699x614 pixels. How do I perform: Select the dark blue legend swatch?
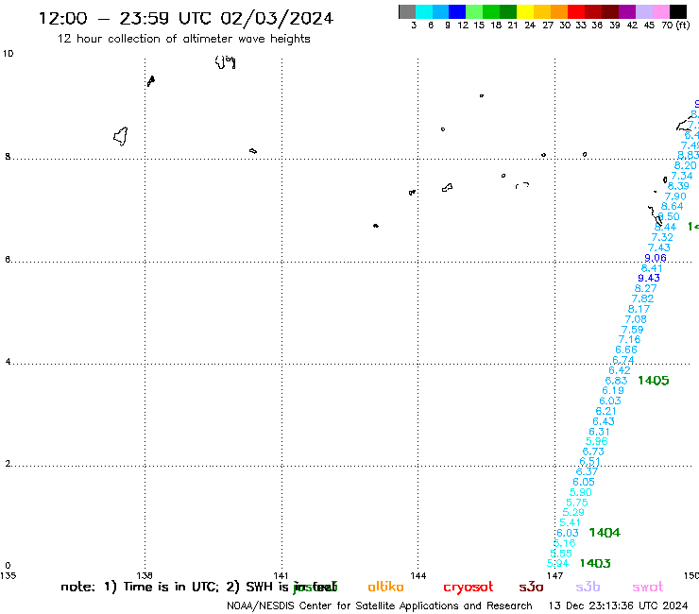[x=457, y=11]
